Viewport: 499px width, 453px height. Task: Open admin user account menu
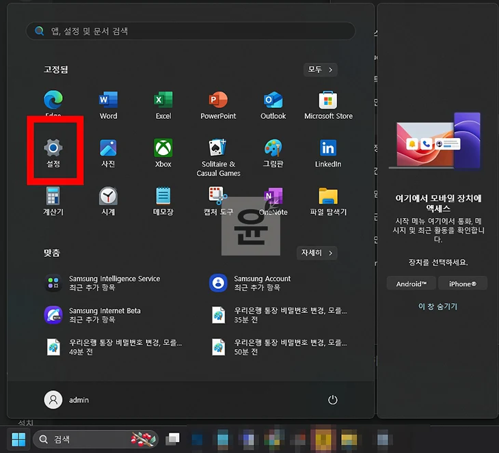(x=67, y=400)
